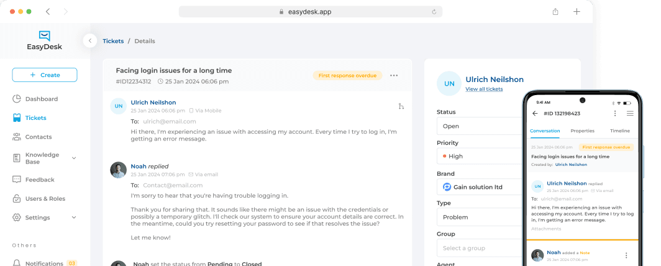Switch to mobile Timeline tab
The width and height of the screenshot is (661, 266).
620,131
